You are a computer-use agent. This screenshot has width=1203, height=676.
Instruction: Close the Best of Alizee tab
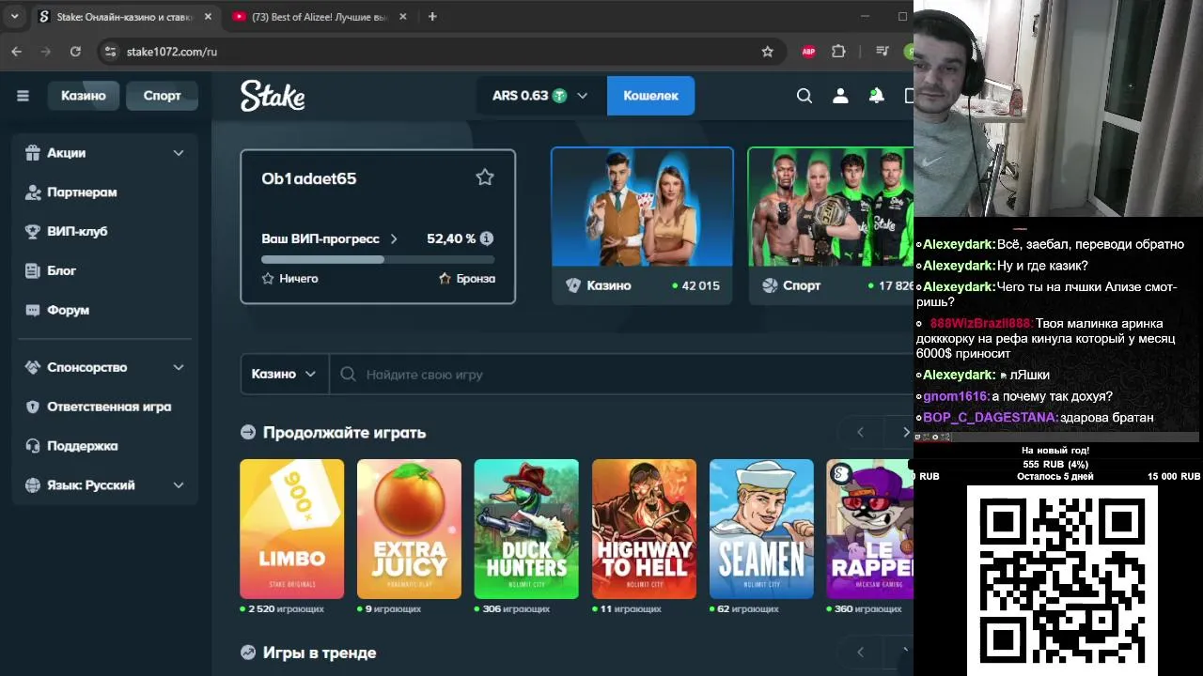tap(403, 17)
